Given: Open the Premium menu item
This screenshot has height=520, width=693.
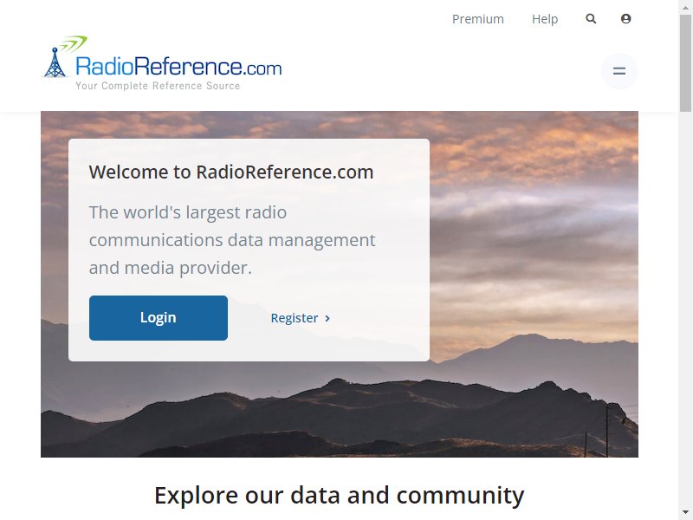Looking at the screenshot, I should pyautogui.click(x=478, y=19).
